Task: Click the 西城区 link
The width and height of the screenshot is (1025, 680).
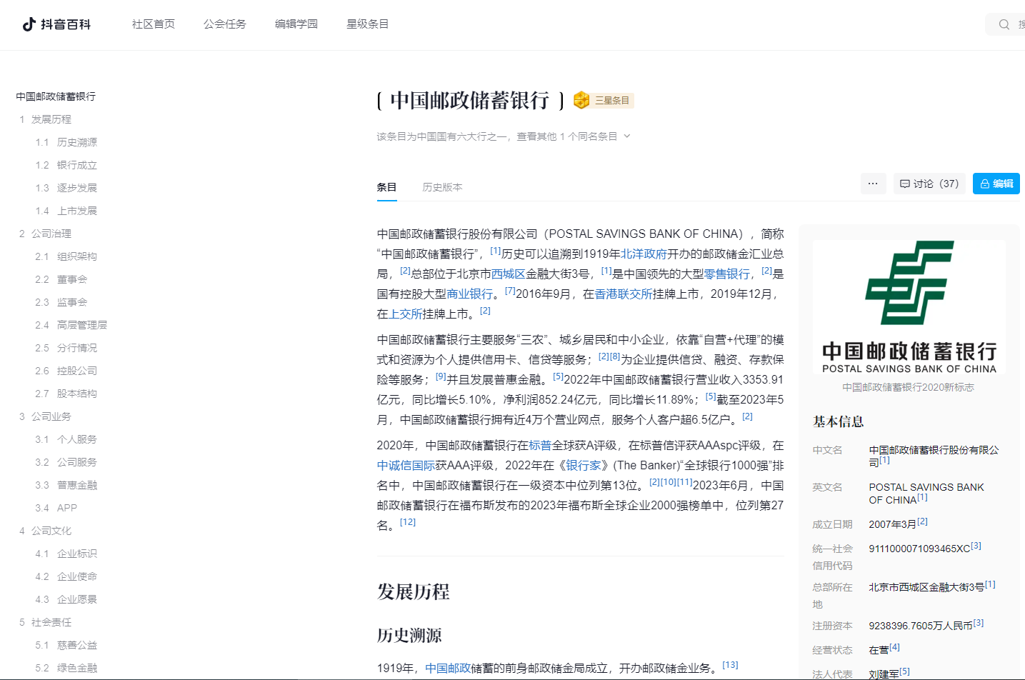Action: coord(508,274)
